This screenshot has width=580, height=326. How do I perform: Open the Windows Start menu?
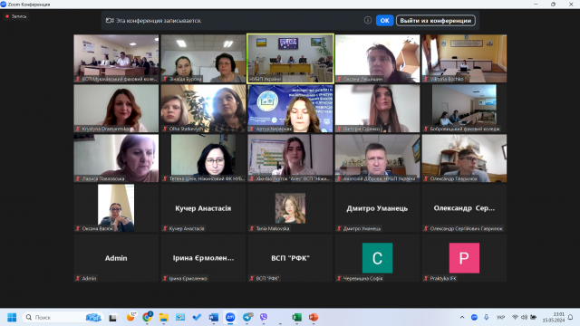[12, 317]
